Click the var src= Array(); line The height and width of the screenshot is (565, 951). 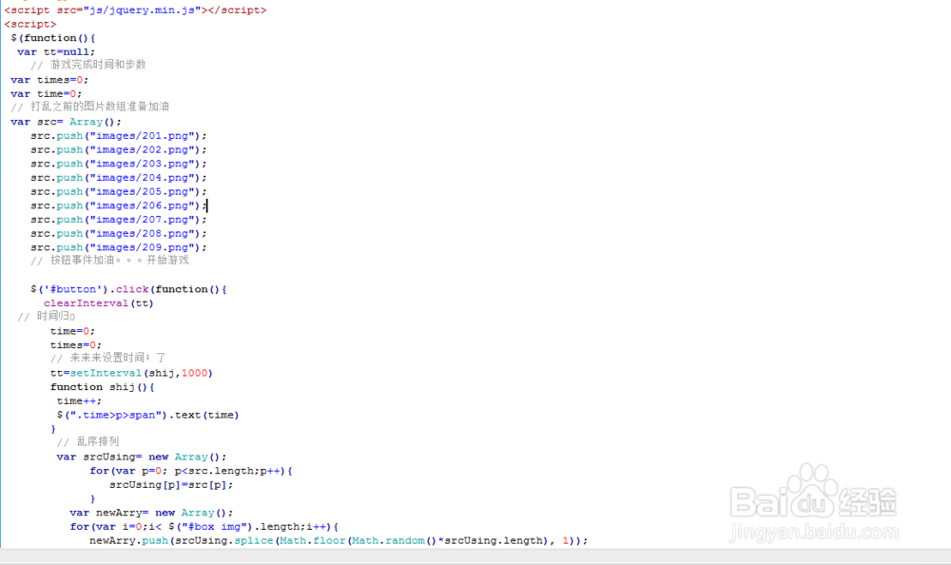66,122
